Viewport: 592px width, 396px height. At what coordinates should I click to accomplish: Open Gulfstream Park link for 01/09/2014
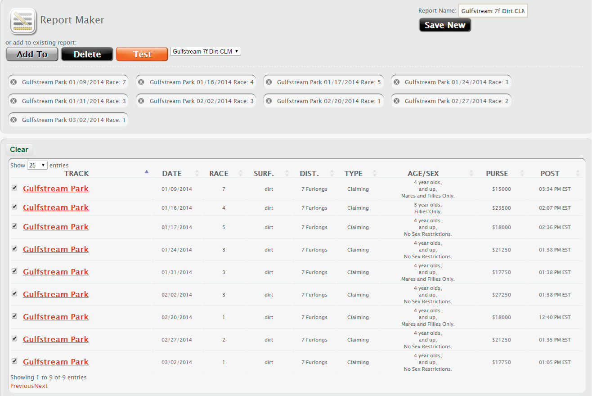[56, 189]
